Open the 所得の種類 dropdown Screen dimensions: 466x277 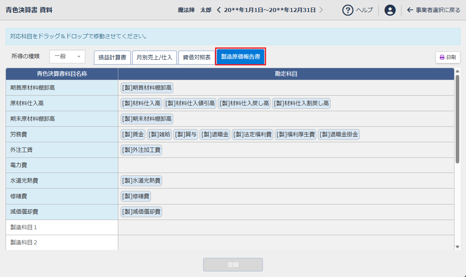(x=67, y=57)
